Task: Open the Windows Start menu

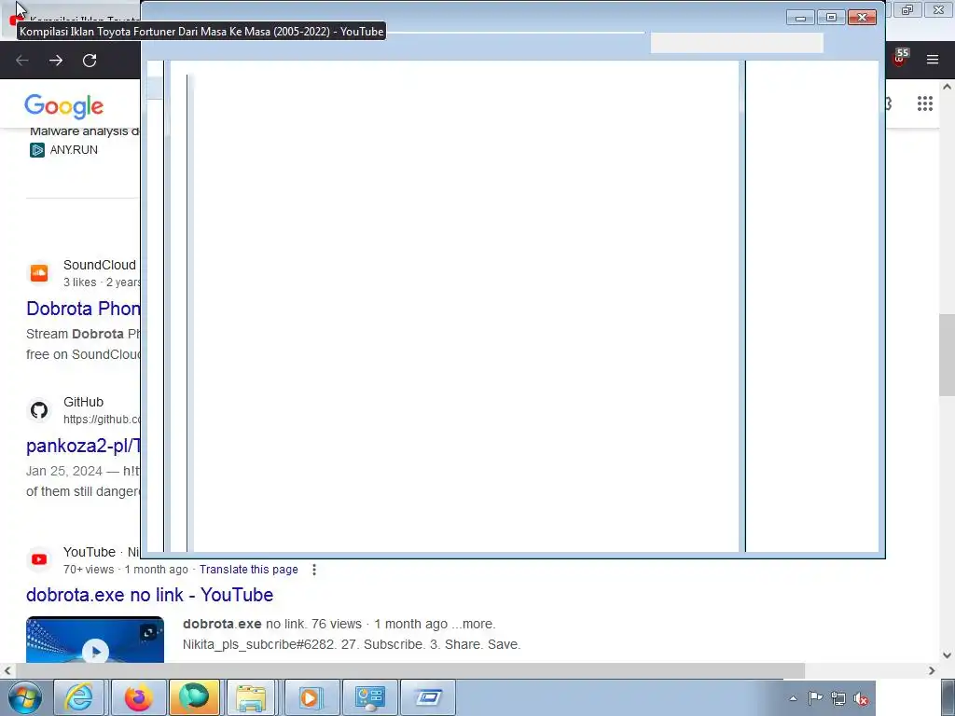Action: (25, 697)
